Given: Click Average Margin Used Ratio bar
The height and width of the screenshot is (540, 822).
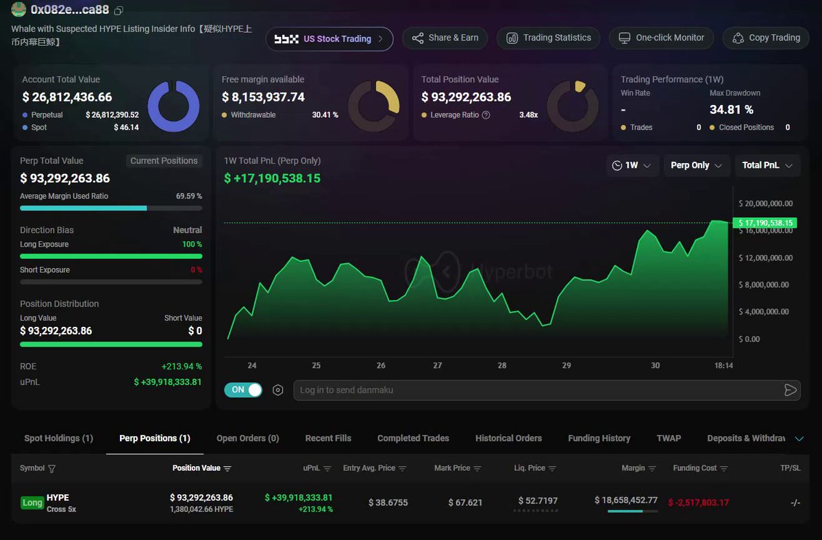Looking at the screenshot, I should [111, 208].
